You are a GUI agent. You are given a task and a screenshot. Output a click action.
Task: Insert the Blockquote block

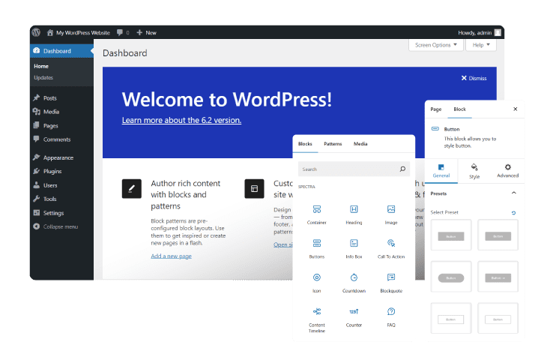[391, 282]
